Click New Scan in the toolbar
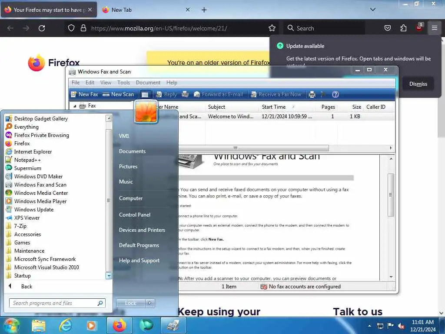 [x=118, y=94]
